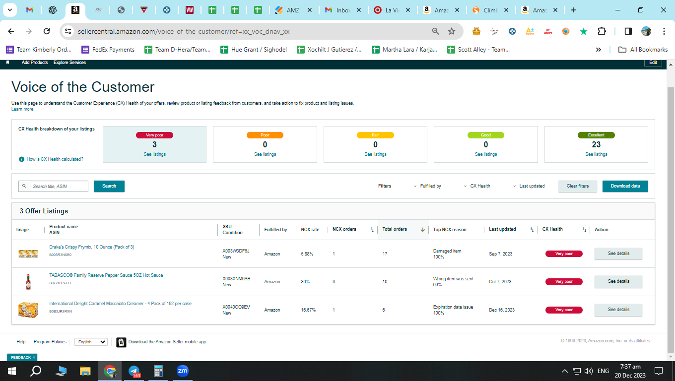Open Zoom from the taskbar

coord(183,371)
